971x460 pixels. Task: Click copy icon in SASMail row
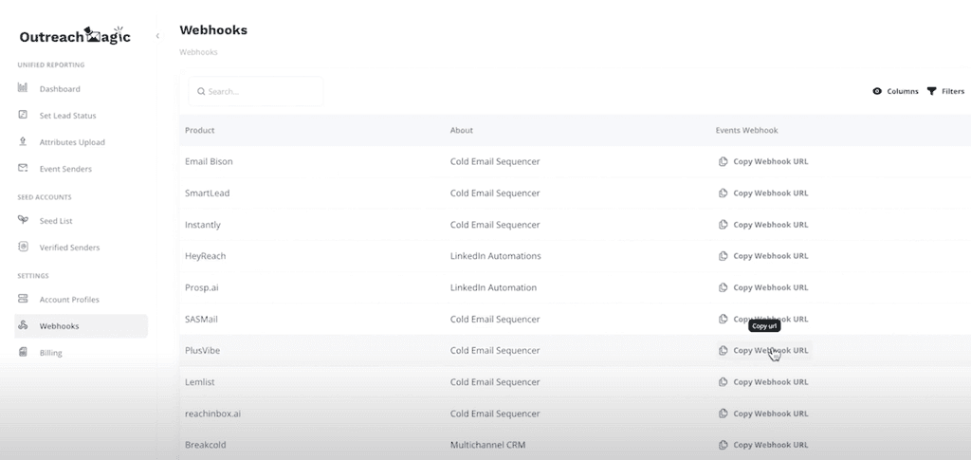point(723,319)
